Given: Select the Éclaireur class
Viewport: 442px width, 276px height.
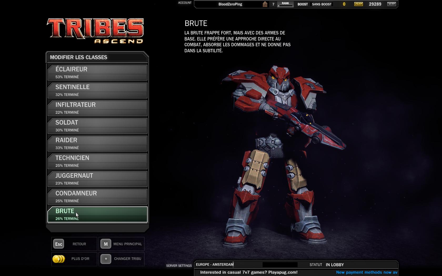Looking at the screenshot, I should tap(97, 73).
